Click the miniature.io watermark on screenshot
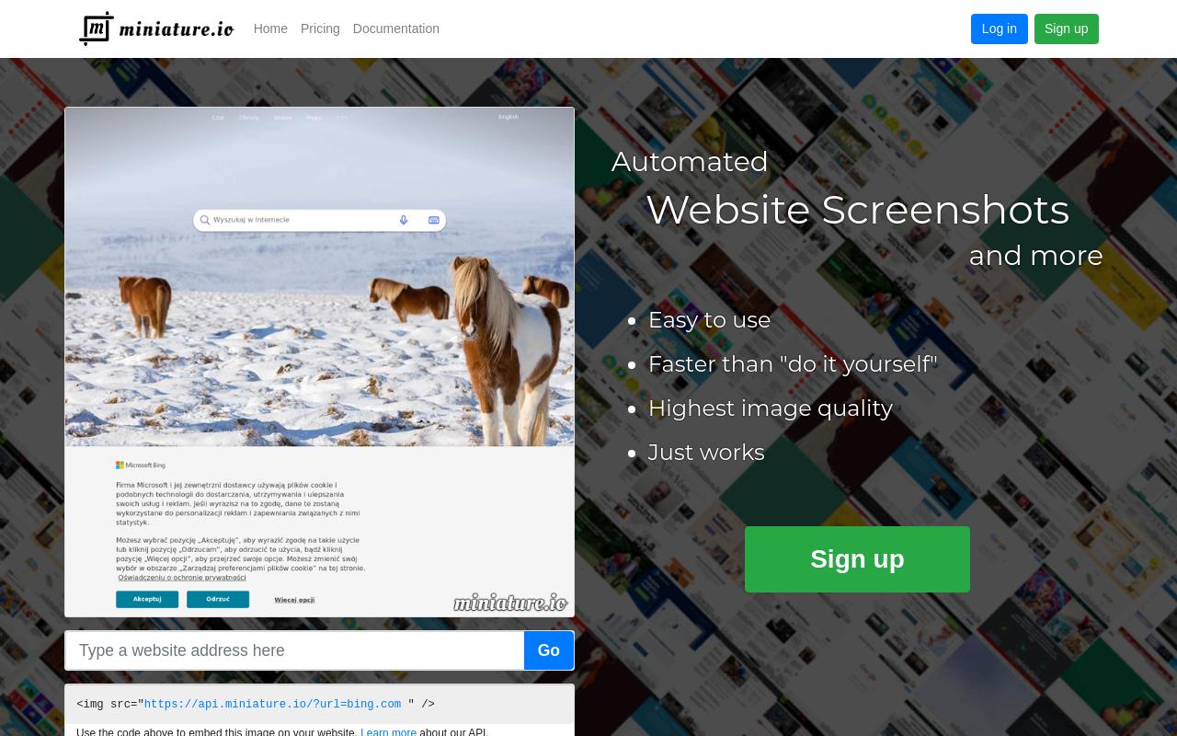 coord(510,602)
